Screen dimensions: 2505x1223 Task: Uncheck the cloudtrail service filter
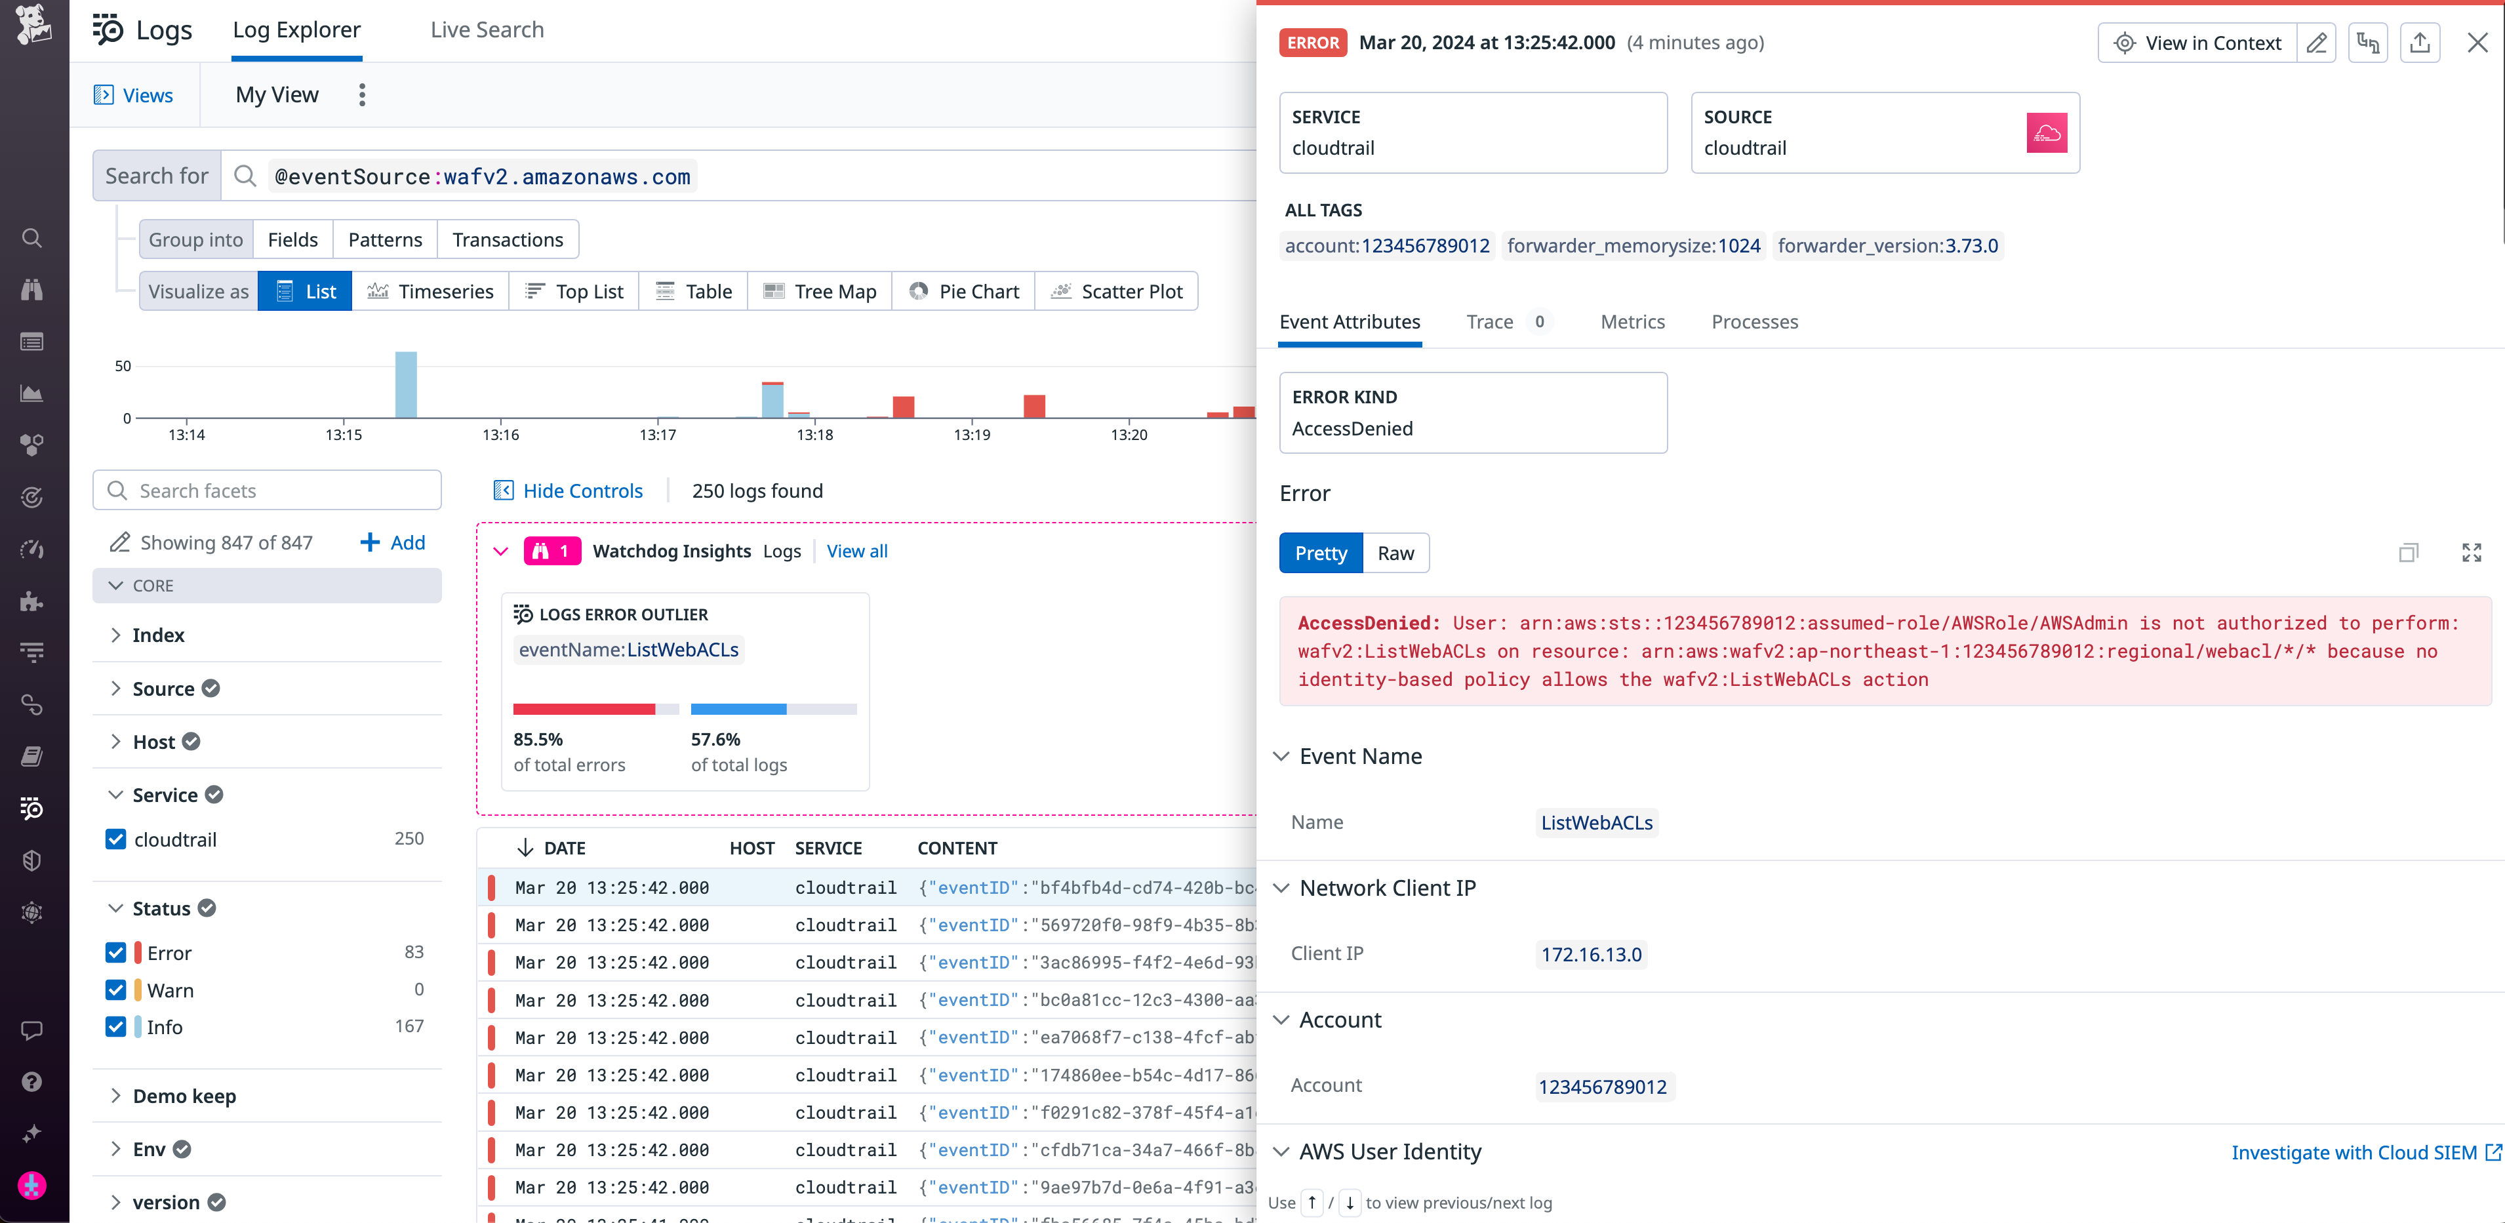pyautogui.click(x=115, y=838)
